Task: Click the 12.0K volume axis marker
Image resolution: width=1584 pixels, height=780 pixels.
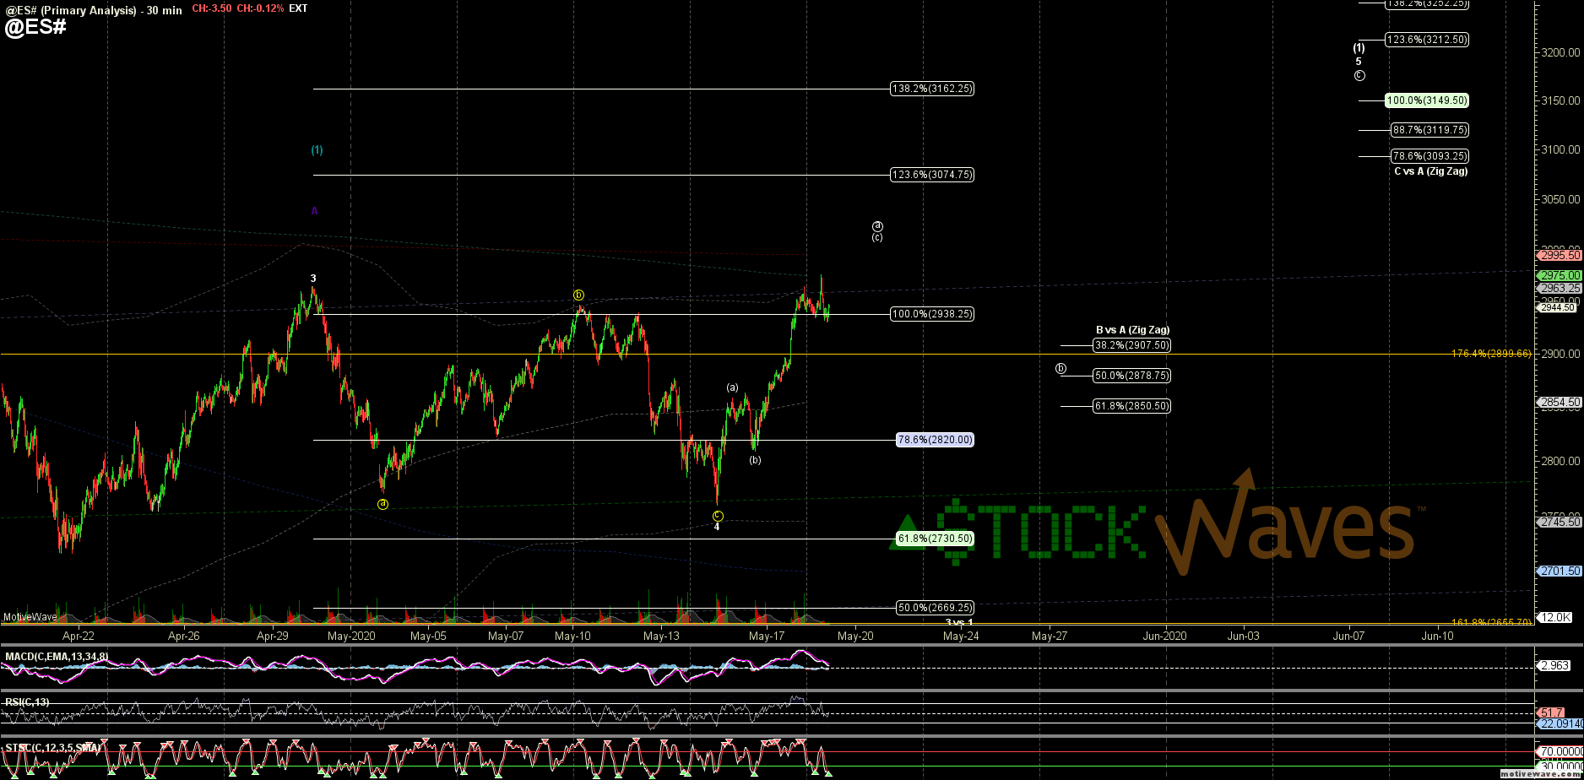Action: 1554,618
